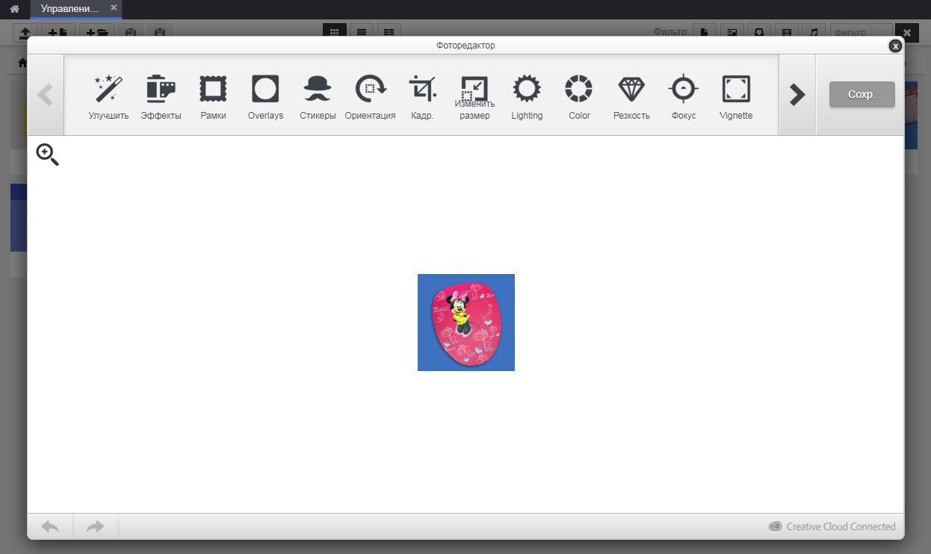Click the Creative Cloud Connected label
The width and height of the screenshot is (931, 554).
coord(832,526)
